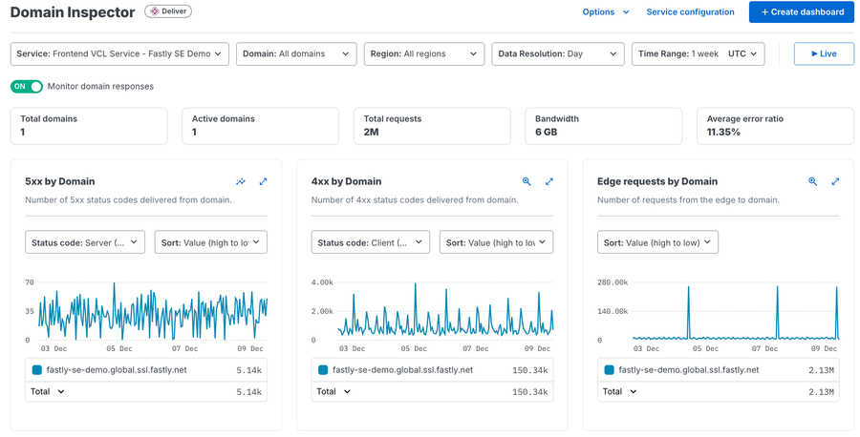Expand the 4xx by Domain chart fullscreen
Viewport: 860px width, 437px height.
coord(549,181)
